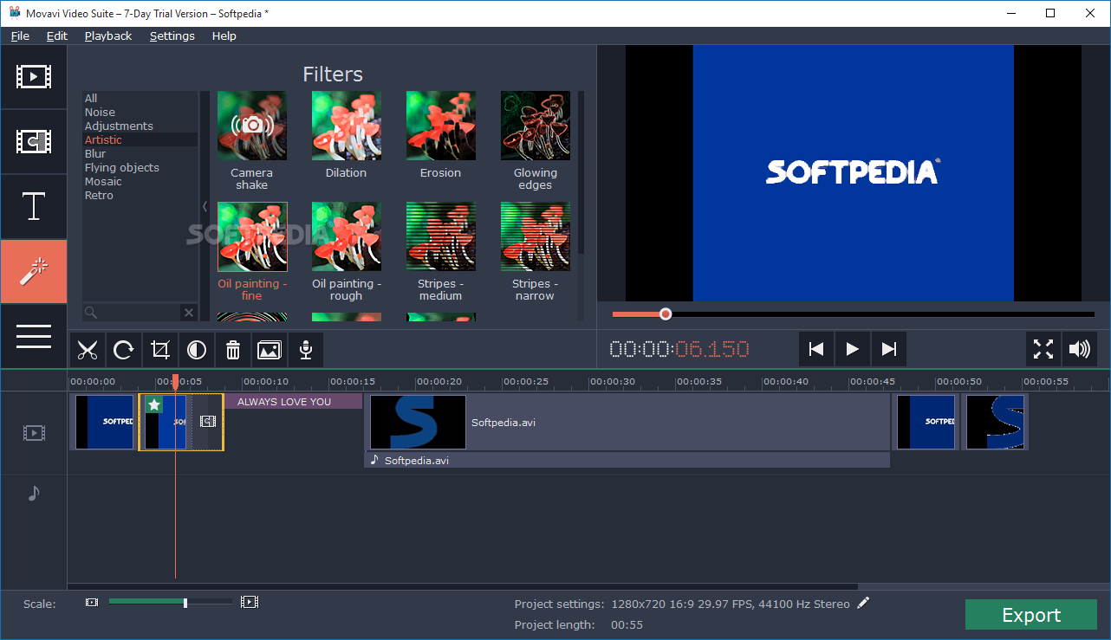Click the 00:00:30 mark on ruler
Image resolution: width=1111 pixels, height=640 pixels.
(x=612, y=381)
